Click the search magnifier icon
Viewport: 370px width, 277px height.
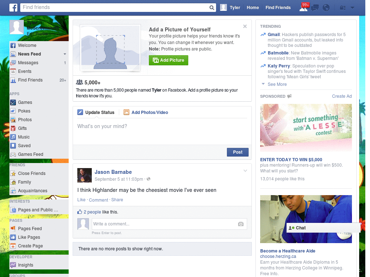pyautogui.click(x=212, y=8)
